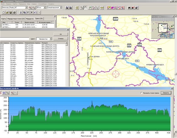Image resolution: width=177 pixels, height=138 pixels.
Task: Click the last binoculars icon, recently found places
Action: click(136, 8)
